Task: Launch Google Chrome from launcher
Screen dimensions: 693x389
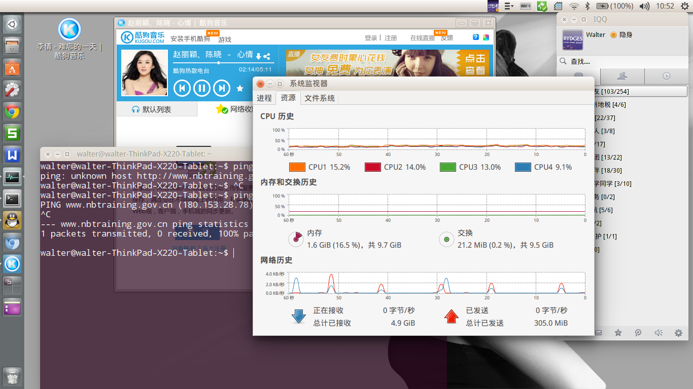Action: (12, 111)
